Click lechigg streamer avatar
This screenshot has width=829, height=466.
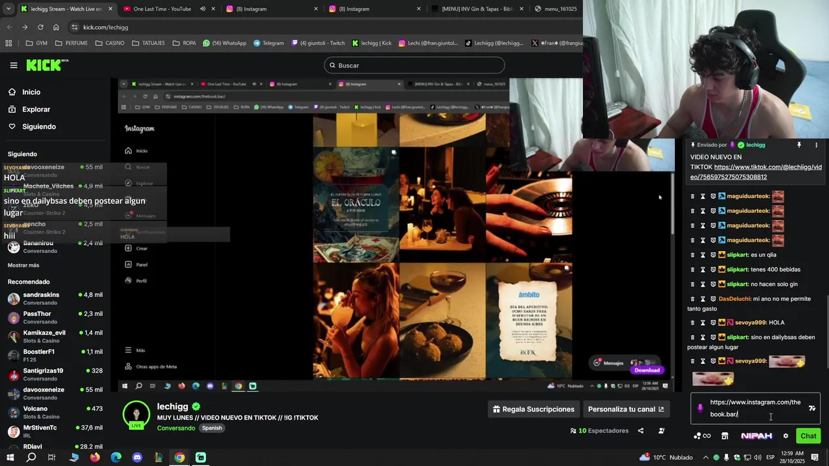pos(137,415)
